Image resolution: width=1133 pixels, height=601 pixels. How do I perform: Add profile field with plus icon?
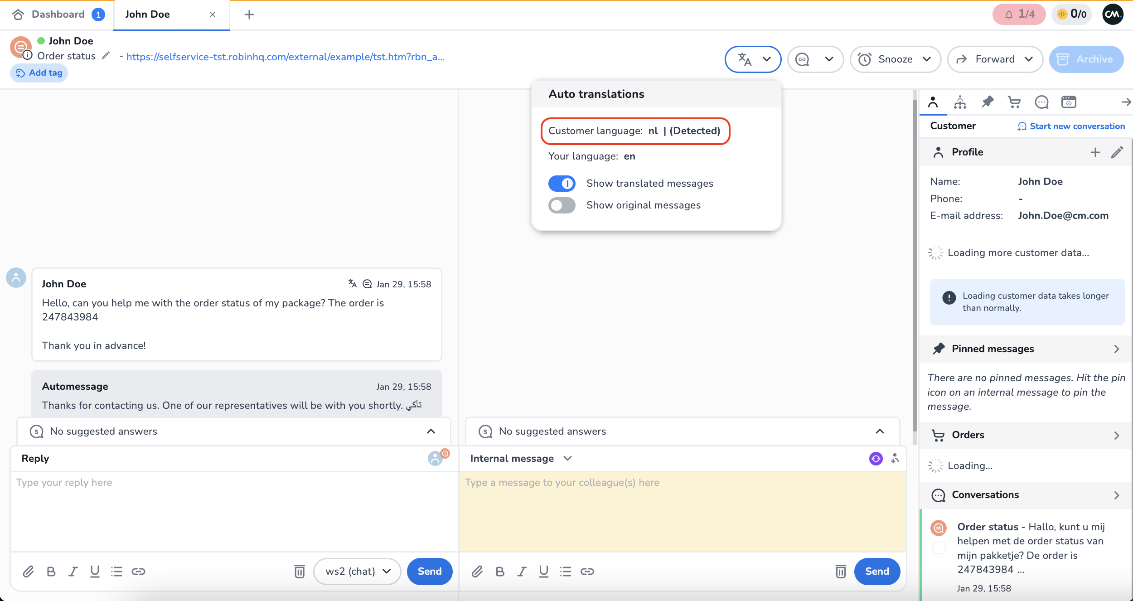click(1095, 152)
